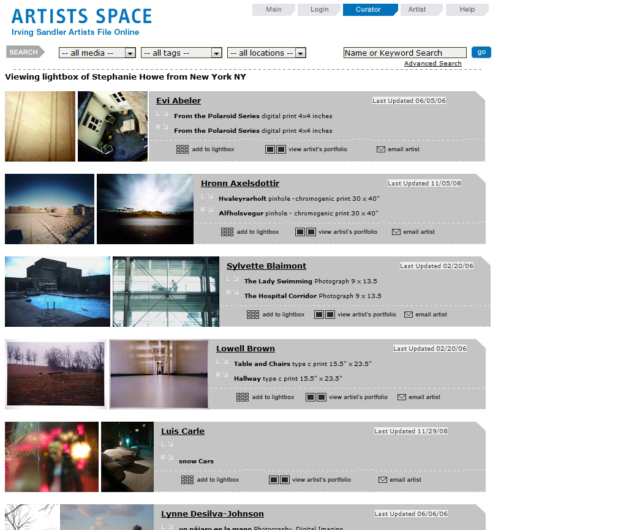Screen dimensions: 637x530
Task: Go to the Main tab
Action: coord(274,10)
